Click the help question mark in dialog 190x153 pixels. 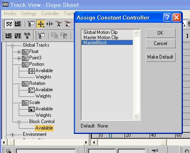point(167,17)
